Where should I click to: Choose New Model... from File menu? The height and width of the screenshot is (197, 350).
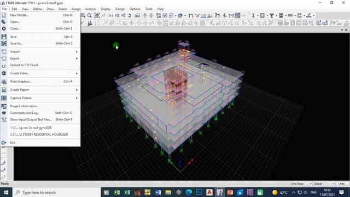(x=40, y=15)
